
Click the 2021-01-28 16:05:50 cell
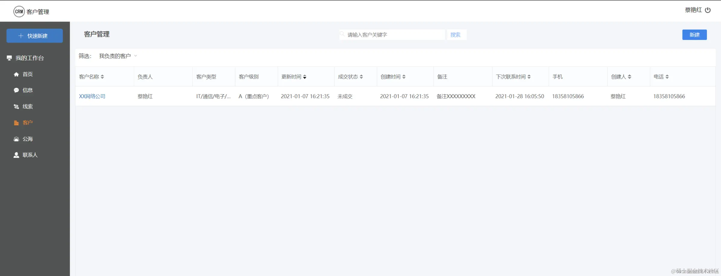520,96
